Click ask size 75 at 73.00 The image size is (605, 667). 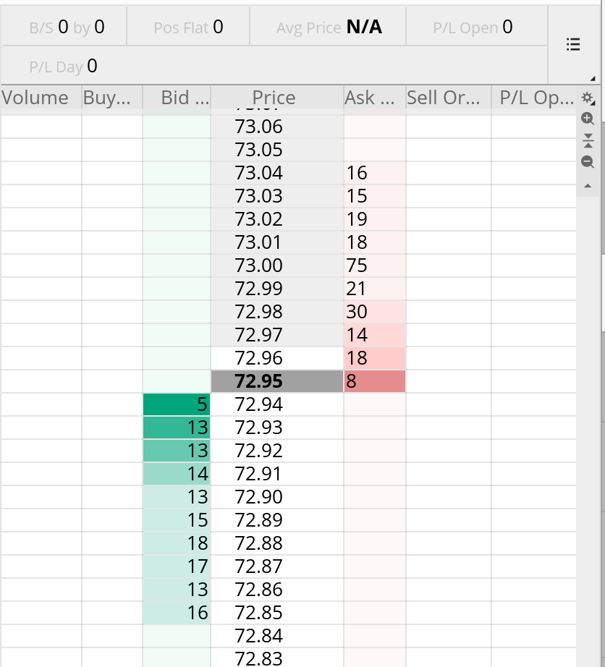[x=374, y=265]
